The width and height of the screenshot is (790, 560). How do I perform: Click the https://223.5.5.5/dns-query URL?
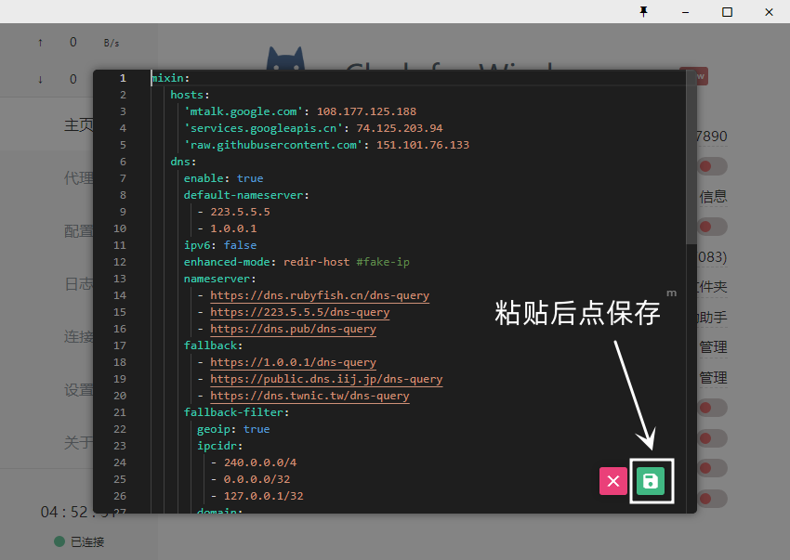[x=300, y=312]
